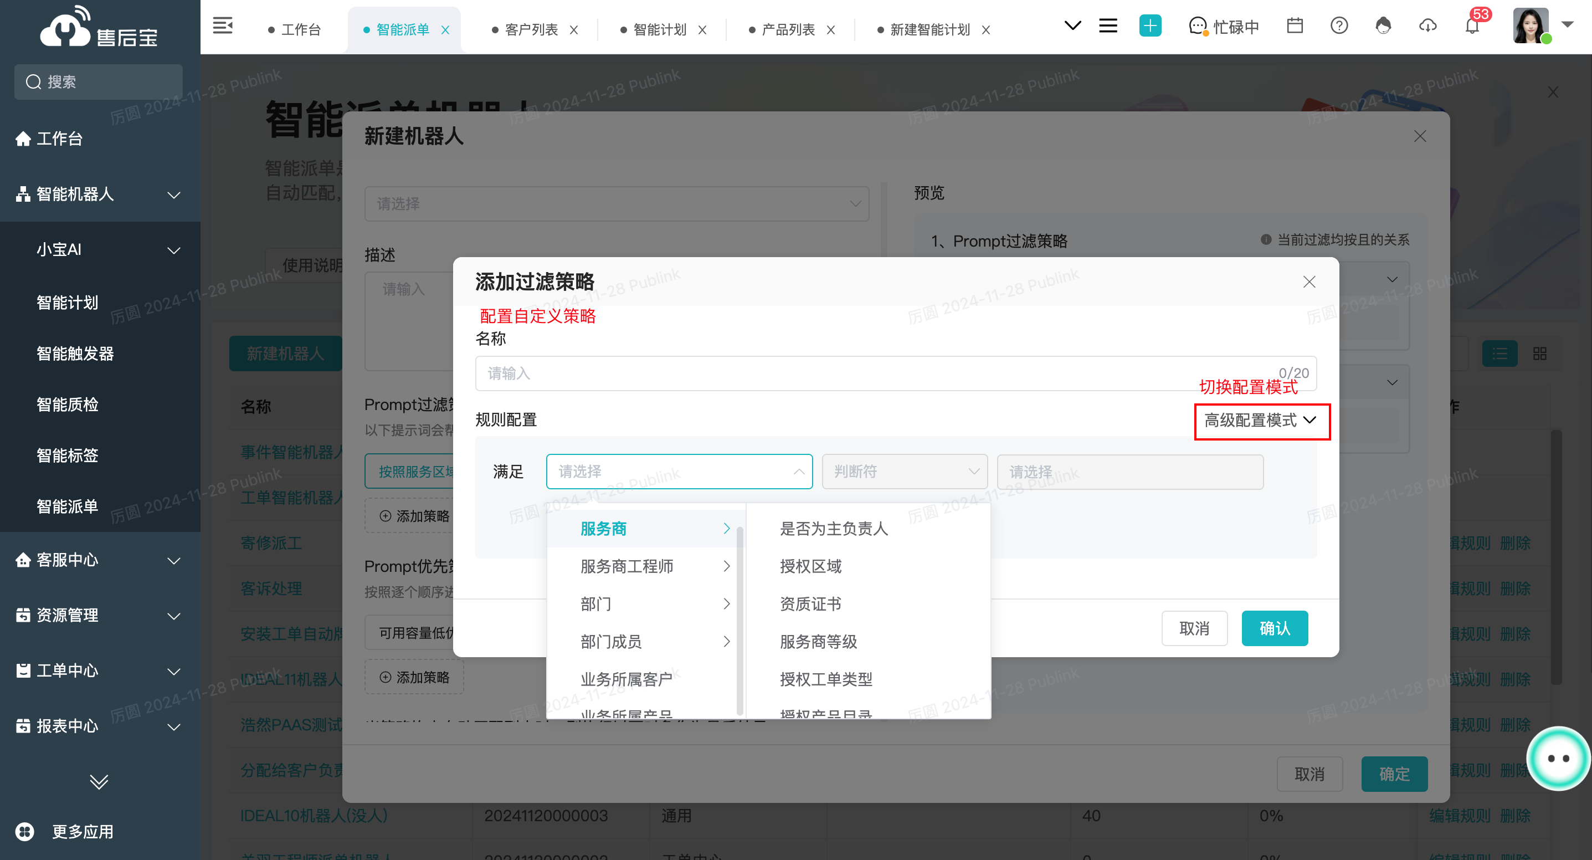Viewport: 1592px width, 860px height.
Task: Click the user avatar photo
Action: [1531, 25]
